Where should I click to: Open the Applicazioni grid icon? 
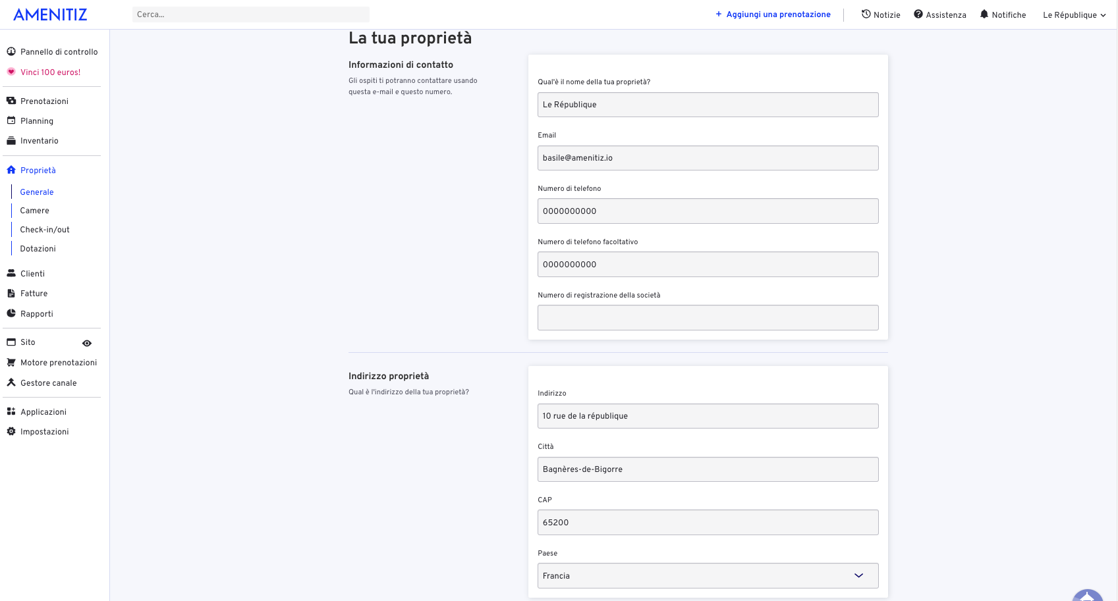coord(11,411)
